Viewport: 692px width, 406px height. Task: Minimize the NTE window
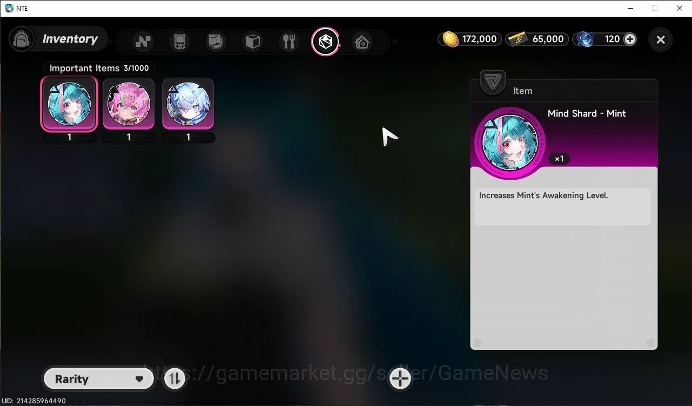[630, 8]
